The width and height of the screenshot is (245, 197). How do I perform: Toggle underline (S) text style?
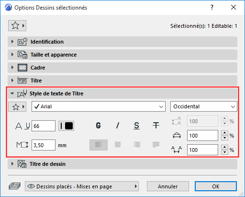tap(137, 126)
